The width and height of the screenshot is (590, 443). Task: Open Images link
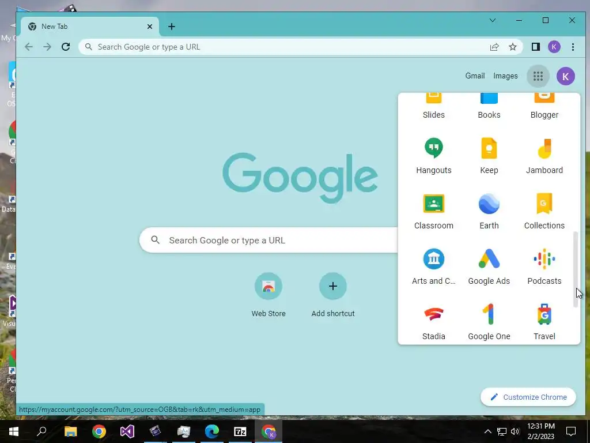point(505,76)
